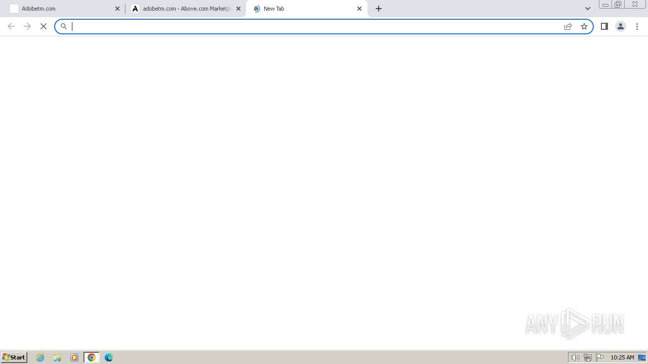Open the Windows Start menu

click(x=14, y=357)
